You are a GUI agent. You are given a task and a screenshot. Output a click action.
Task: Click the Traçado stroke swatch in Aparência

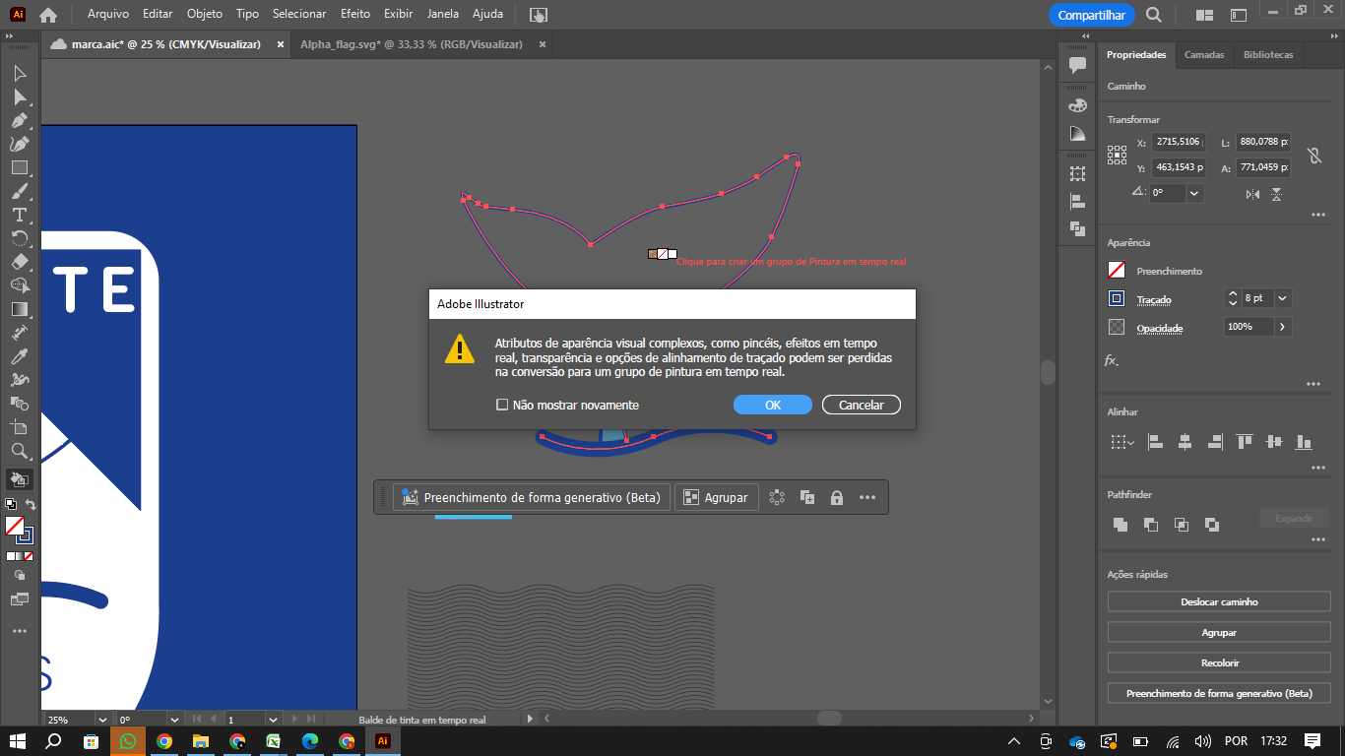pyautogui.click(x=1117, y=298)
